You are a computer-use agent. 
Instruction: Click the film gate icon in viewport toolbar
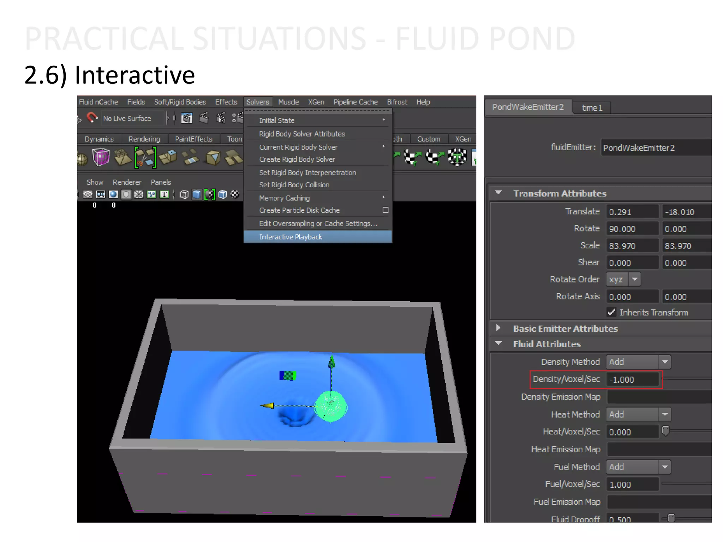point(101,194)
